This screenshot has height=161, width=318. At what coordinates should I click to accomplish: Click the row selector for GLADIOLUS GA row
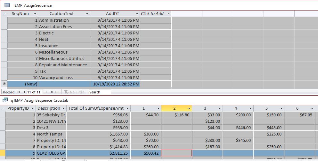click(x=3, y=153)
